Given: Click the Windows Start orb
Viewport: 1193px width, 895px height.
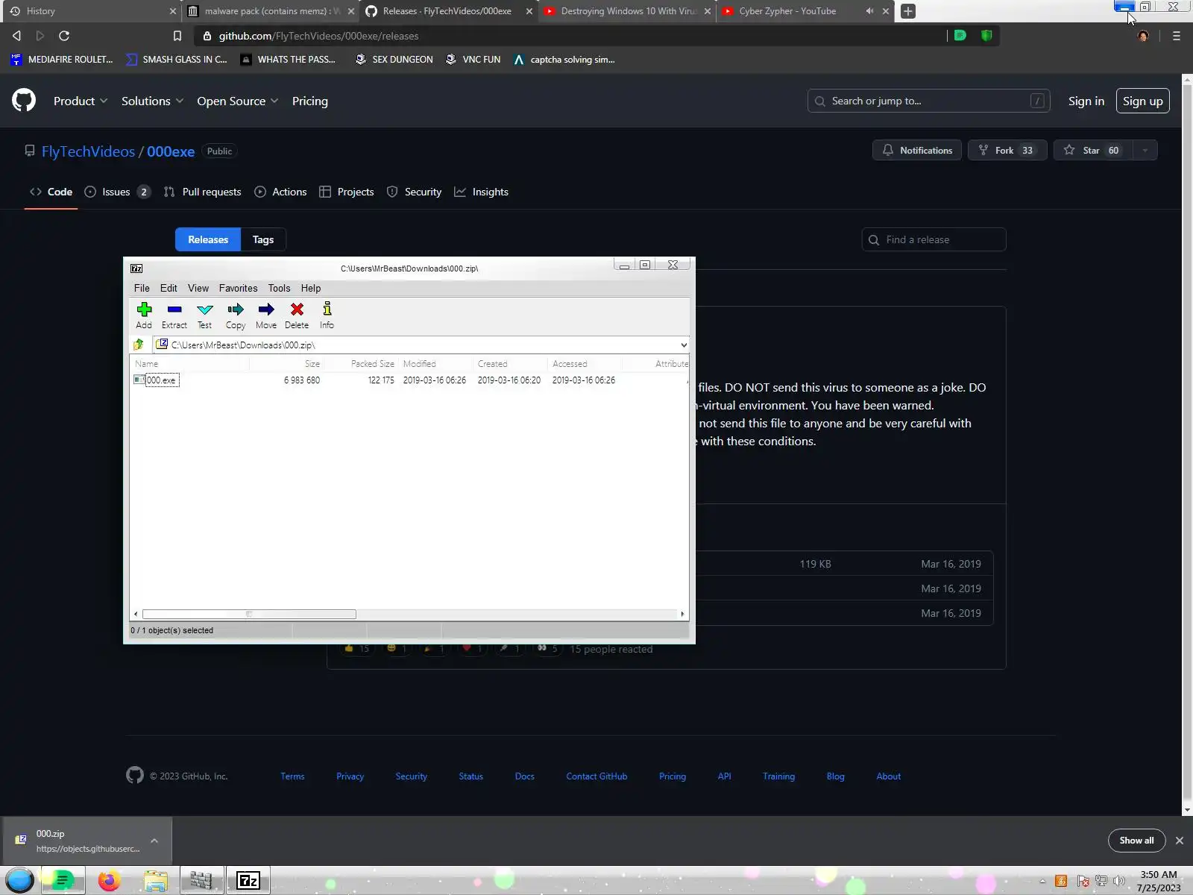Looking at the screenshot, I should (x=20, y=881).
